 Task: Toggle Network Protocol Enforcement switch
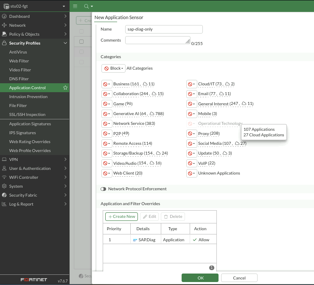pos(104,189)
